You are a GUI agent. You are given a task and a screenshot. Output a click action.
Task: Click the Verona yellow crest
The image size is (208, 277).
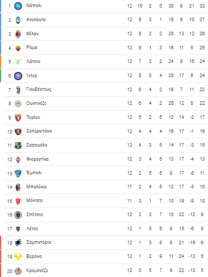18,257
